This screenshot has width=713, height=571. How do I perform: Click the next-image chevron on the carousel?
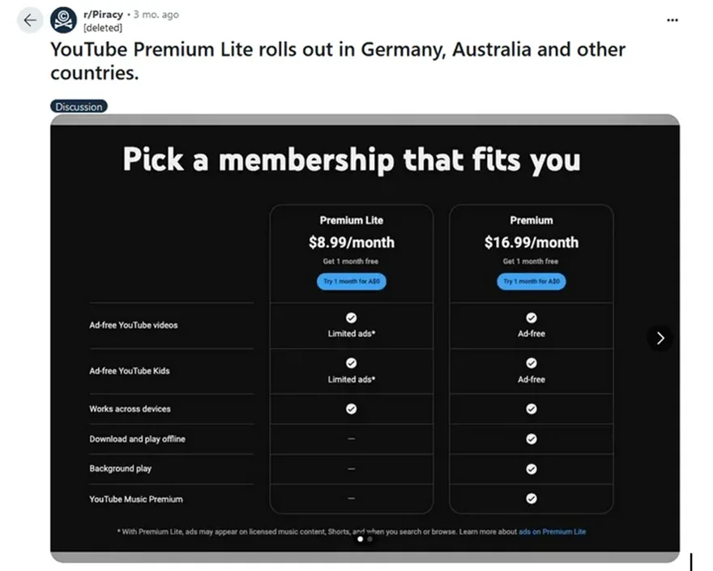tap(660, 338)
